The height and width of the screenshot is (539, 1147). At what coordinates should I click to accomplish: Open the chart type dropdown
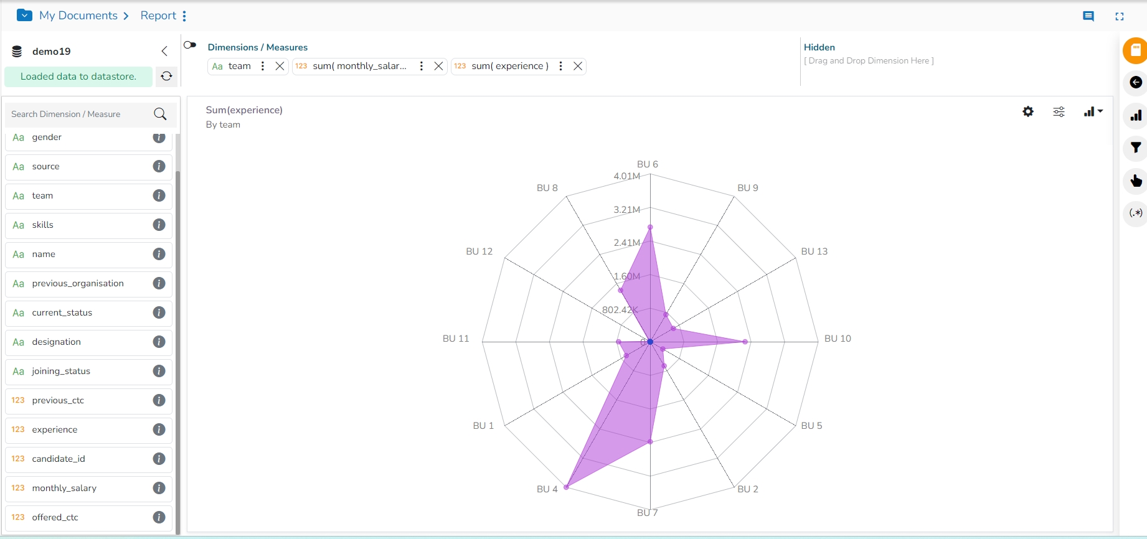click(1093, 112)
